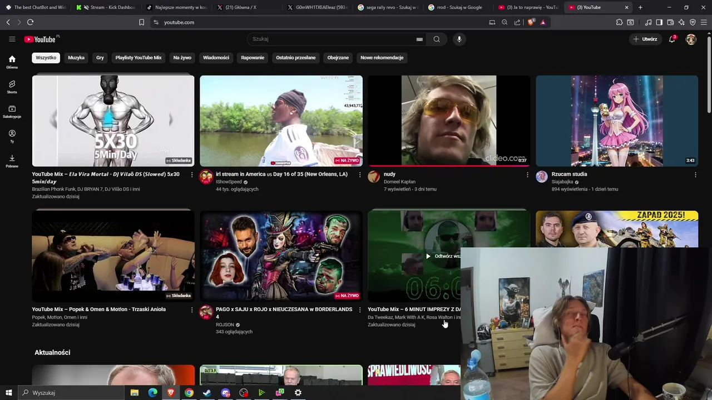Open options for the Ela Vira Mortal mix
The image size is (712, 400).
192,174
